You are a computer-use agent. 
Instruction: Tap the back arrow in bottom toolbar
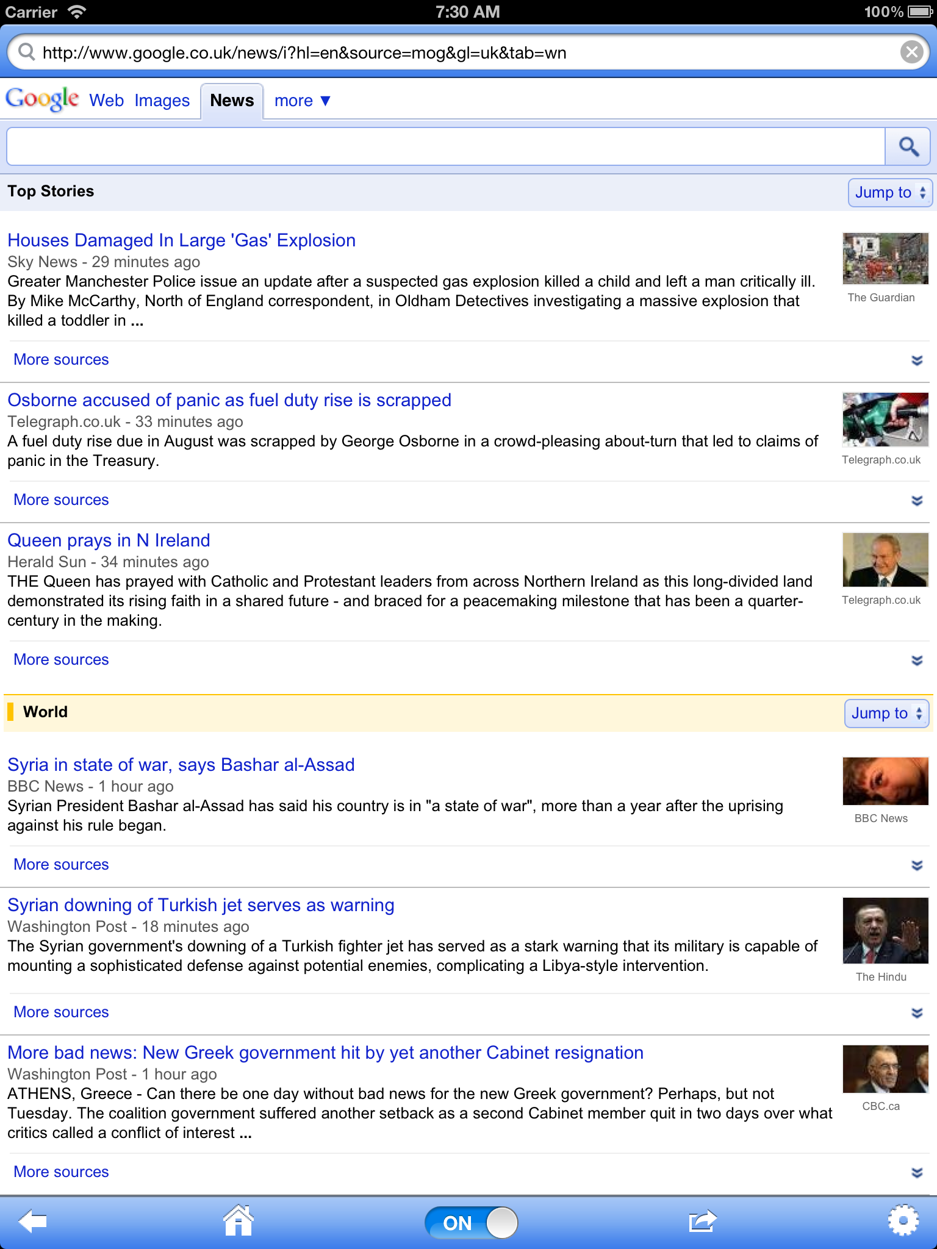click(33, 1222)
